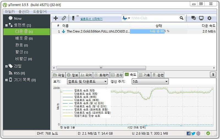This screenshot has width=220, height=139.
Task: Open the 옵션(O) menu
Action: point(24,11)
